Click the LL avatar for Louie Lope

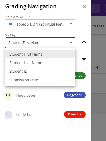(x=9, y=114)
